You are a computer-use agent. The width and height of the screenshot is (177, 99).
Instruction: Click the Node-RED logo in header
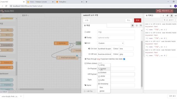7,11
